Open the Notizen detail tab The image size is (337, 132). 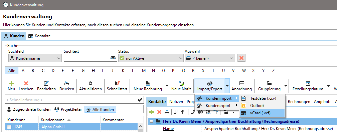click(176, 102)
